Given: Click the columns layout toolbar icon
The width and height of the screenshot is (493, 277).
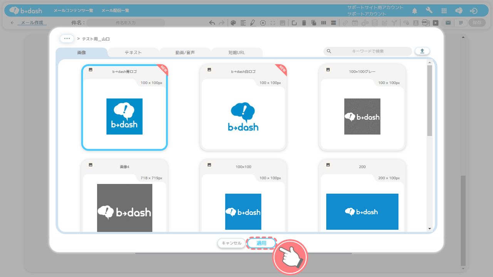Looking at the screenshot, I should [324, 23].
